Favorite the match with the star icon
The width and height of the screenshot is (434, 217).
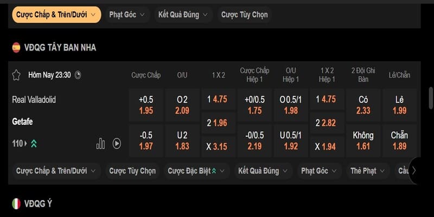click(x=16, y=75)
